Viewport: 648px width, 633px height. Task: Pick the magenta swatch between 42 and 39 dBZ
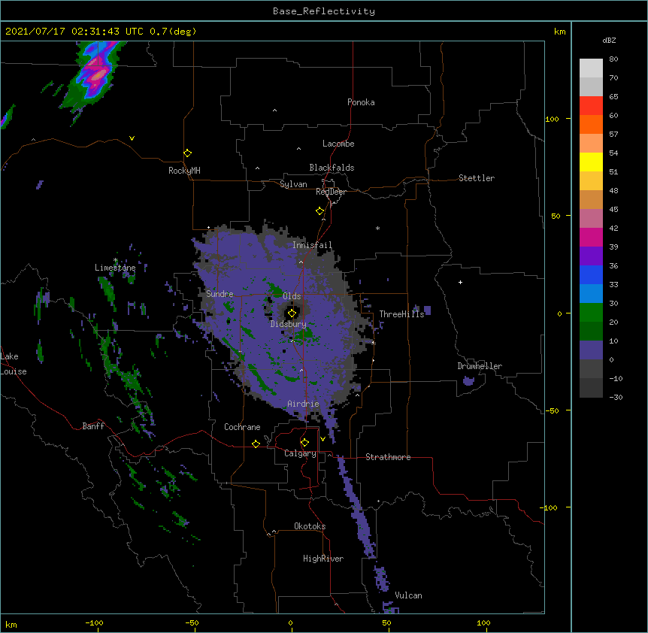tap(591, 237)
